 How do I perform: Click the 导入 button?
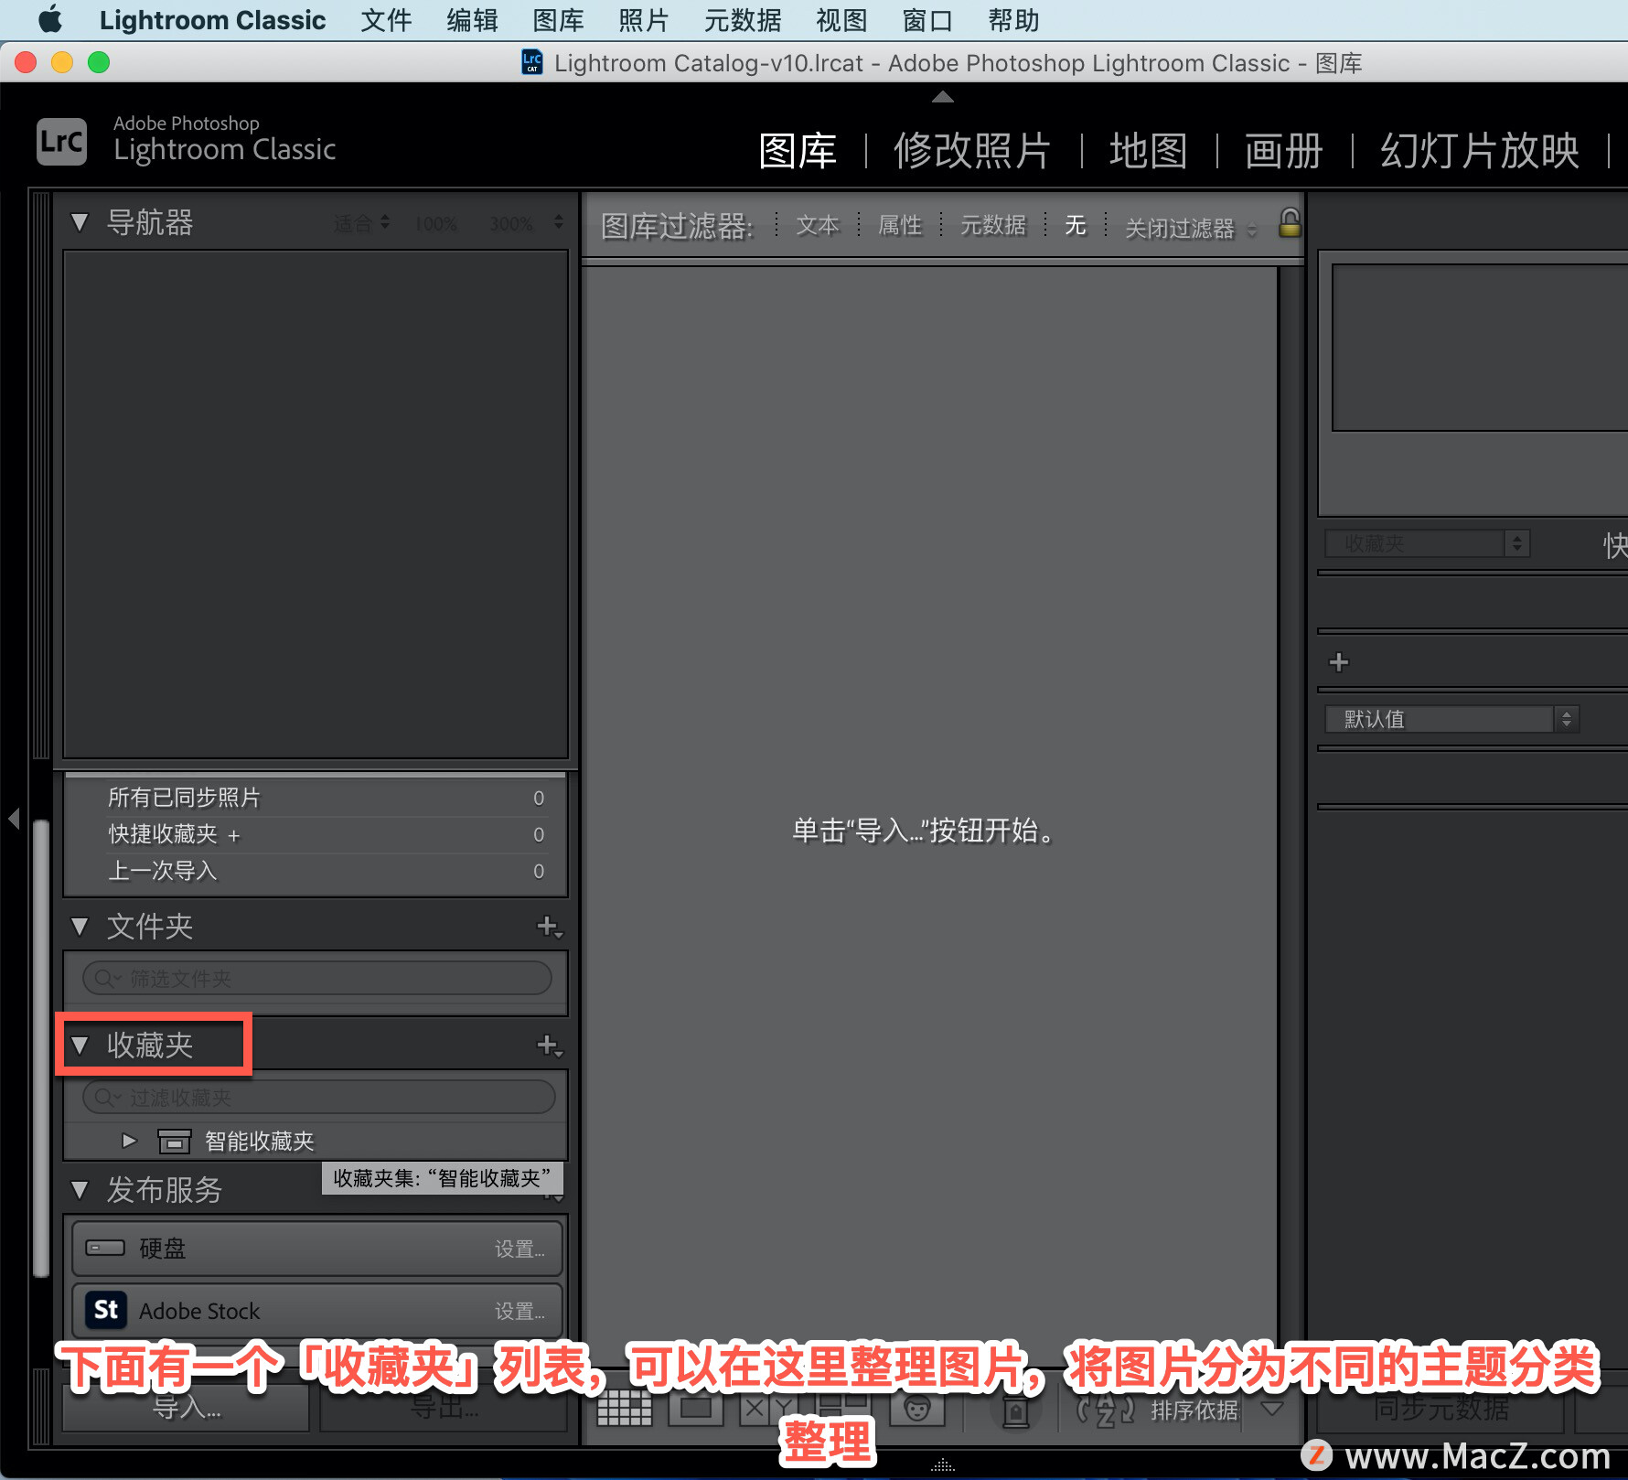(186, 1408)
